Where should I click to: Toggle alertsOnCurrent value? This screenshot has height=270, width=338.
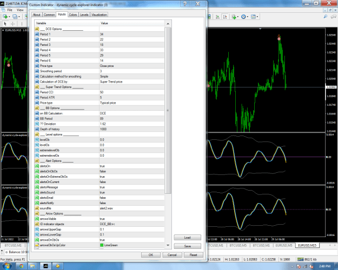(132, 182)
